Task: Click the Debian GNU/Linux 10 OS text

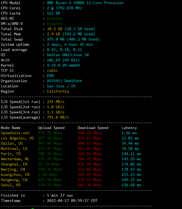Action: 68,55
